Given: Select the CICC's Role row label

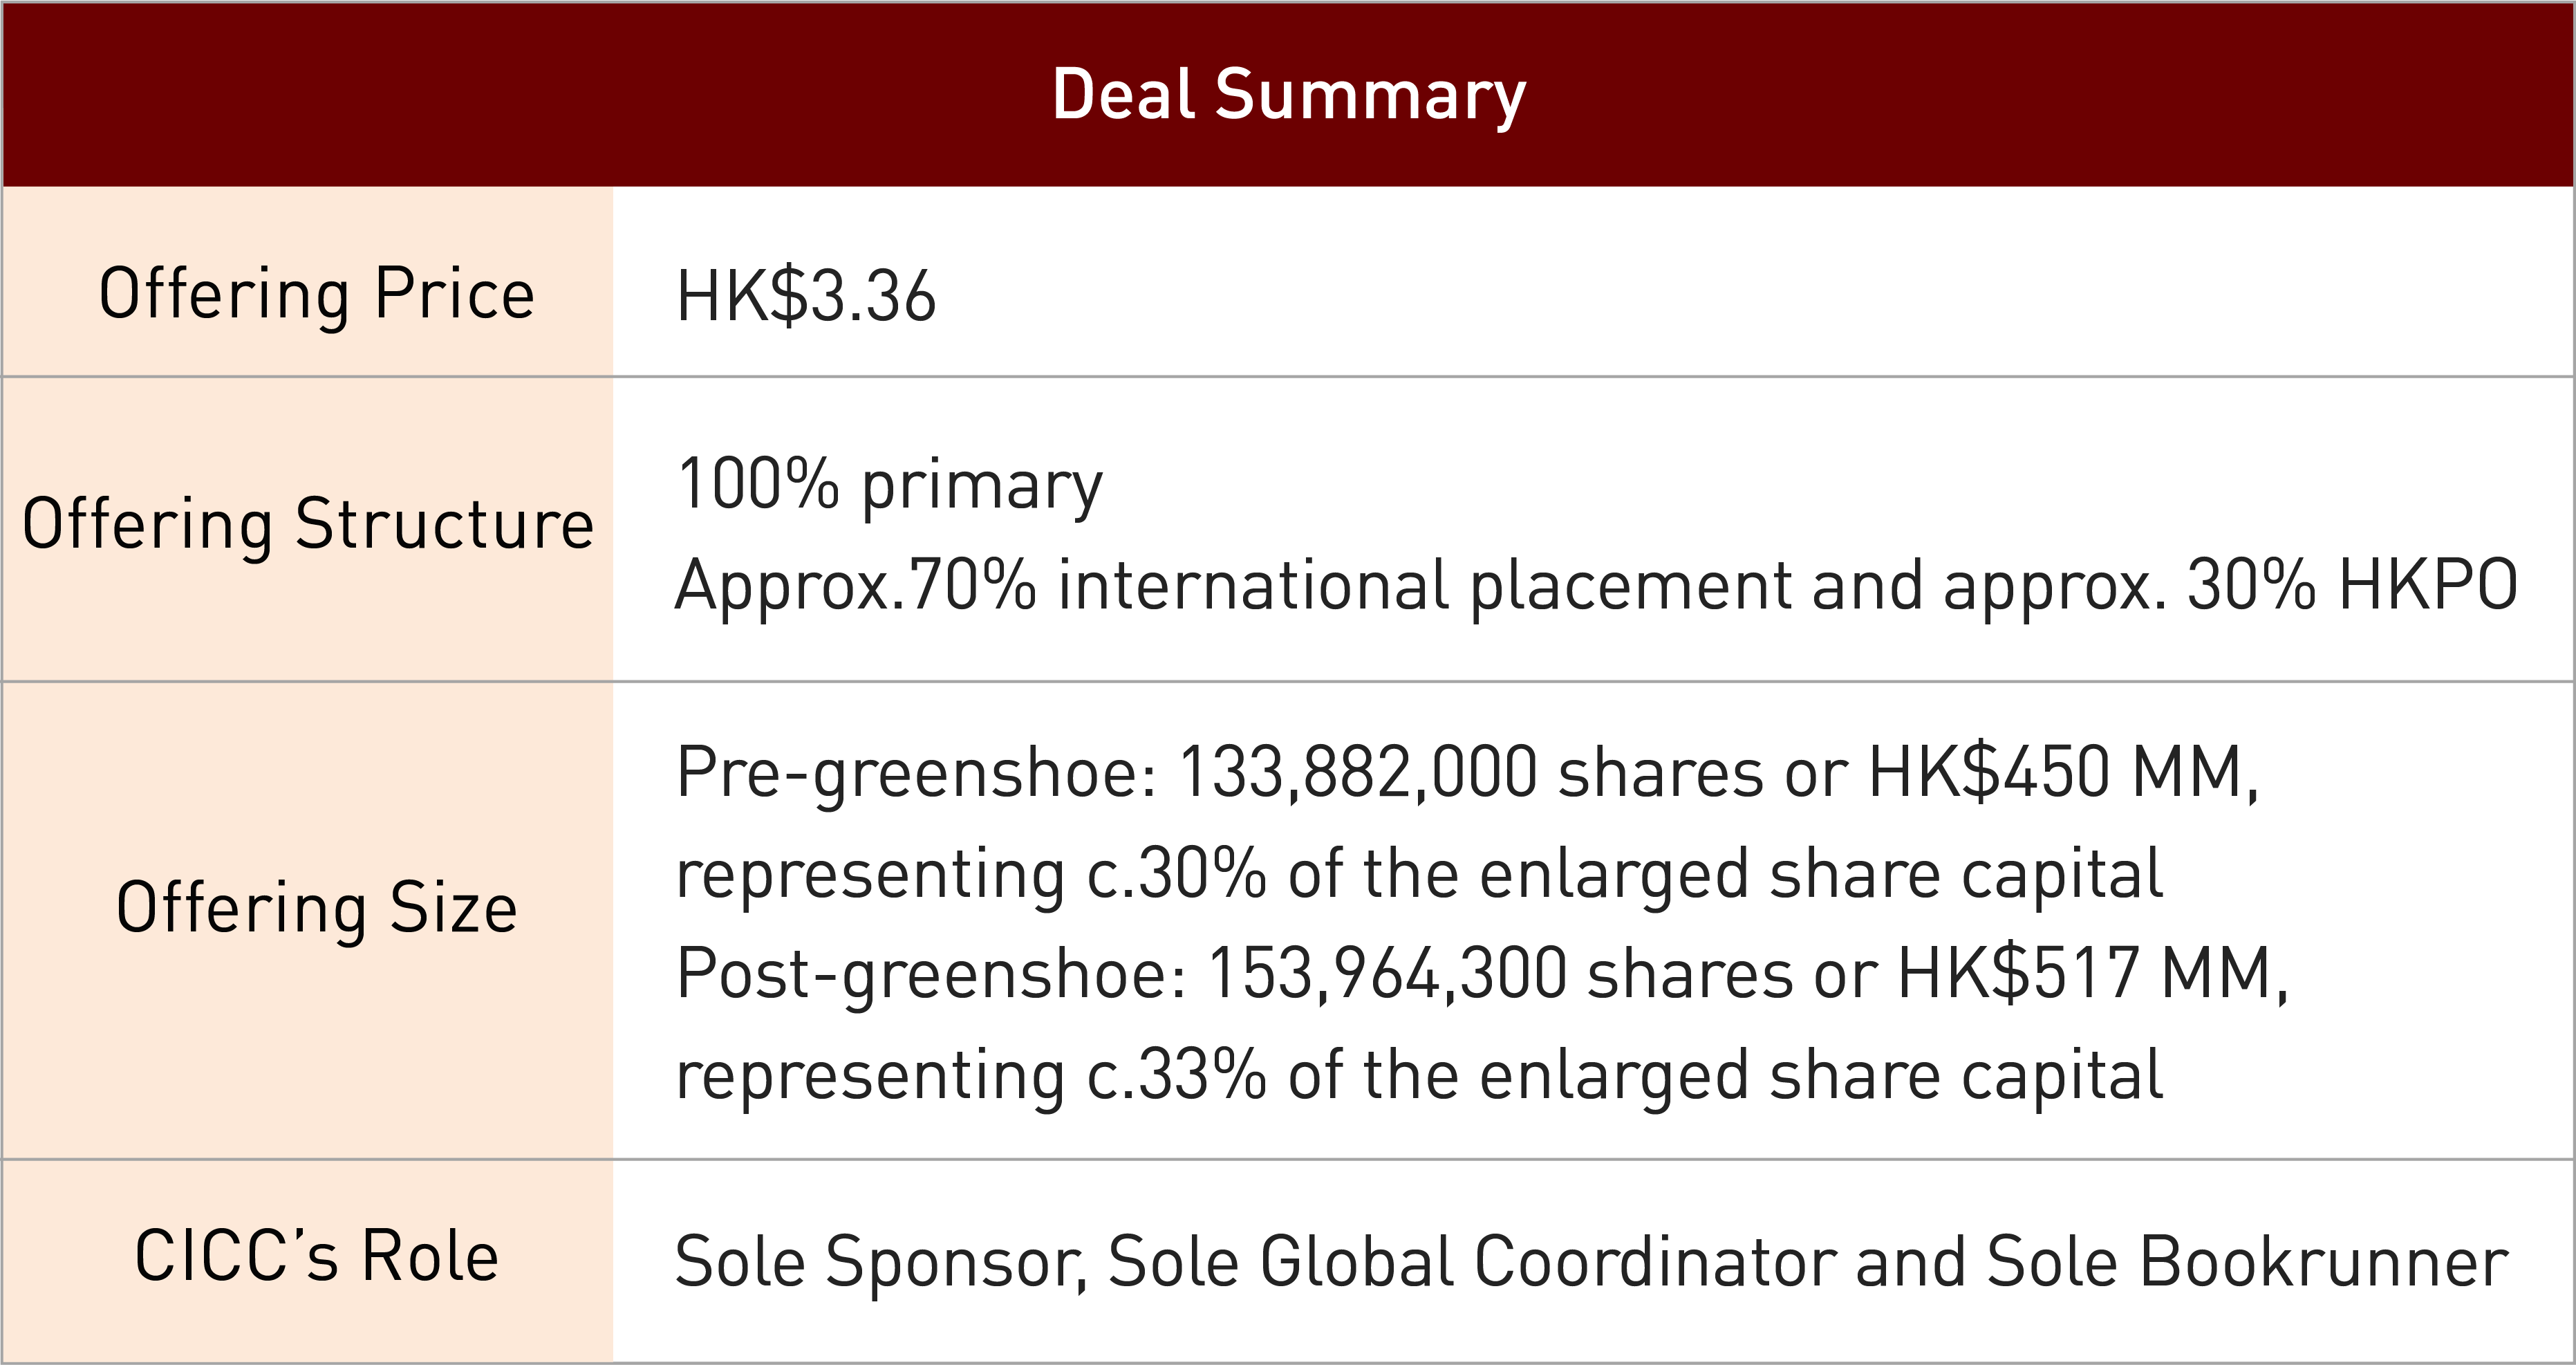Looking at the screenshot, I should pyautogui.click(x=317, y=1256).
